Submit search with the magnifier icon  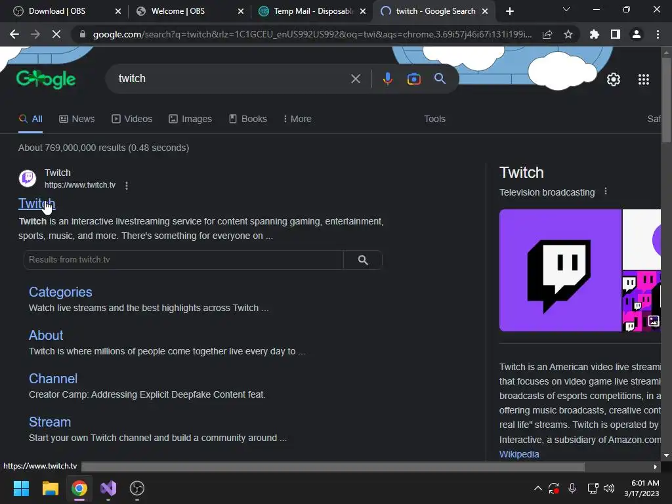pos(440,79)
